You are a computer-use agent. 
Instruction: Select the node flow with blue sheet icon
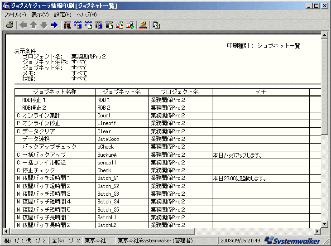click(x=78, y=25)
